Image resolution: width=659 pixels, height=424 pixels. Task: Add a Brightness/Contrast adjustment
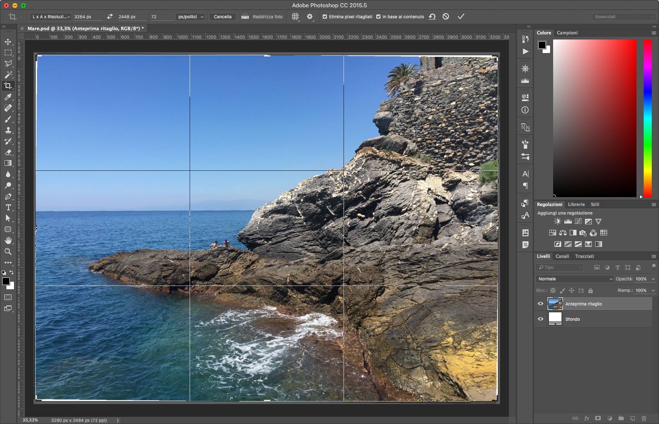(x=557, y=221)
